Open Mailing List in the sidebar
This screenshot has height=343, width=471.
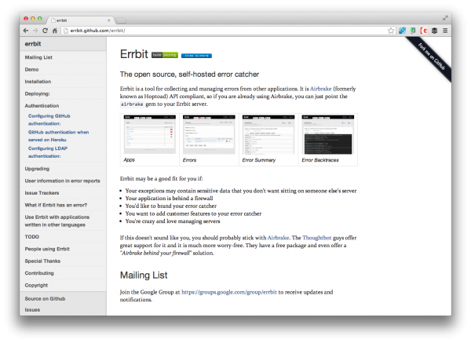point(38,57)
